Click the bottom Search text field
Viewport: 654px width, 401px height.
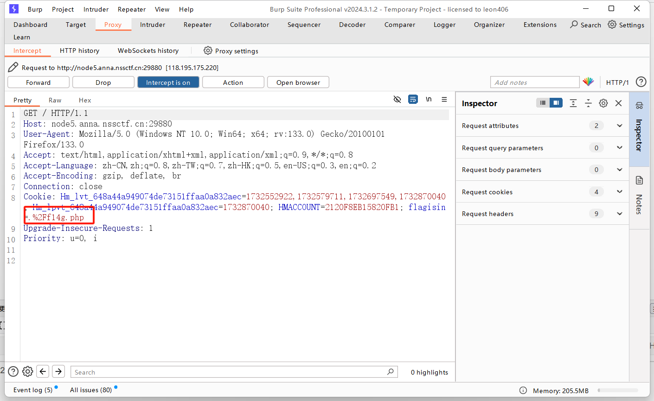pos(234,372)
